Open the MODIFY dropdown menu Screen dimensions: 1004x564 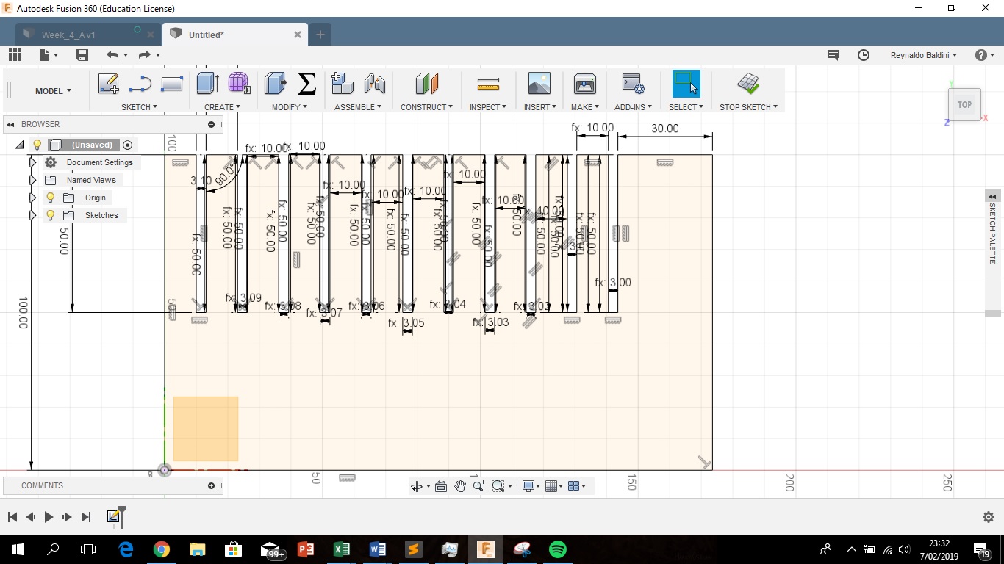(290, 107)
